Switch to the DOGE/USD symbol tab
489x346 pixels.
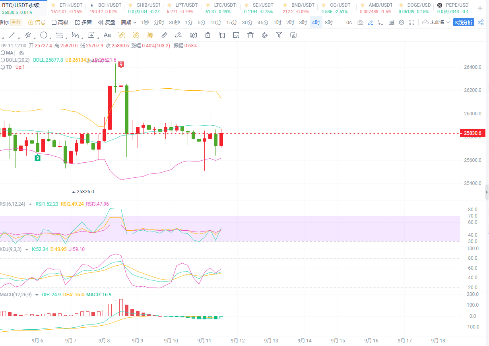(415, 8)
